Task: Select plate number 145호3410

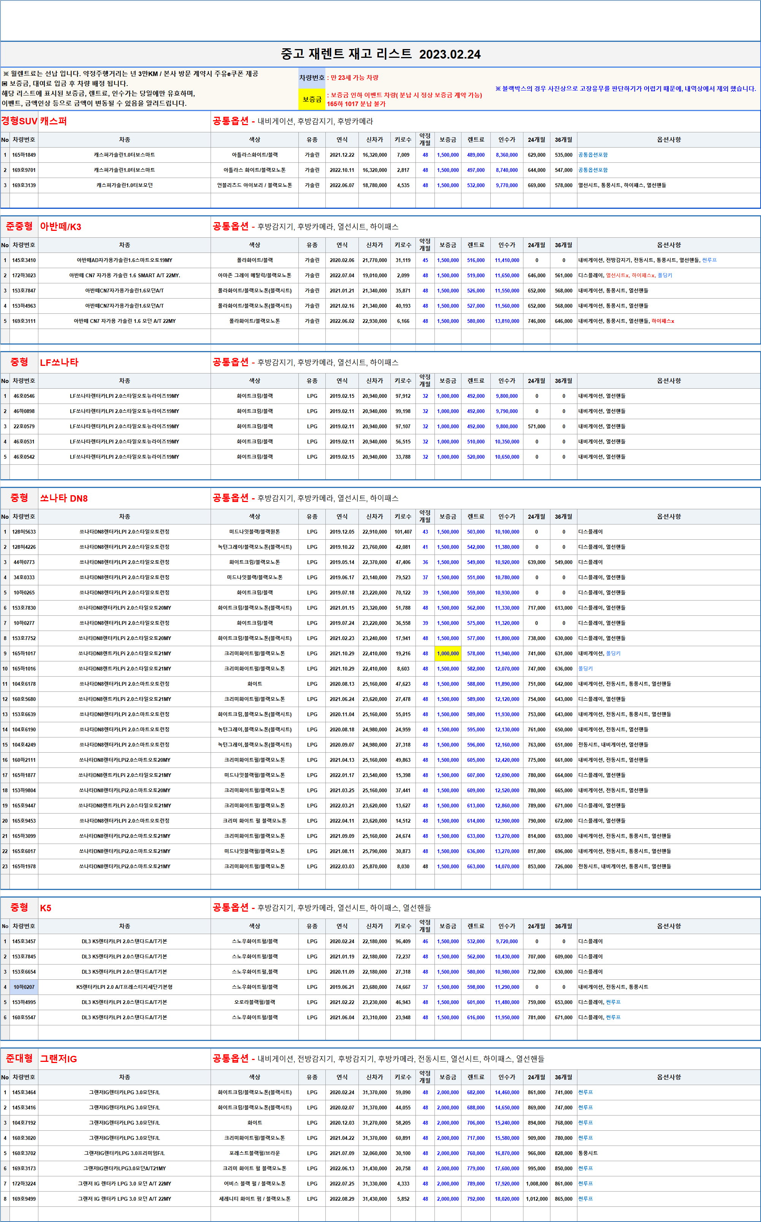Action: coord(24,260)
